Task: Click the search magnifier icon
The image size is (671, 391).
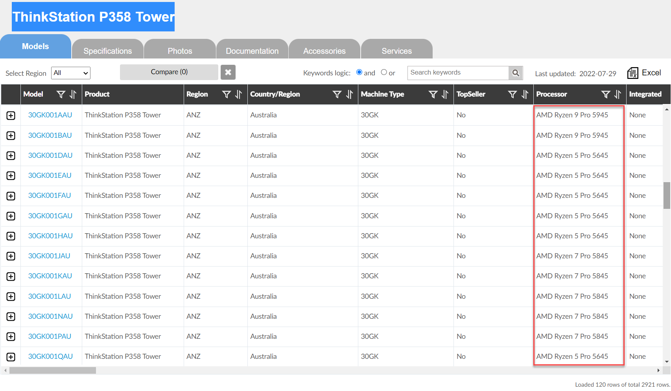Action: [x=516, y=73]
